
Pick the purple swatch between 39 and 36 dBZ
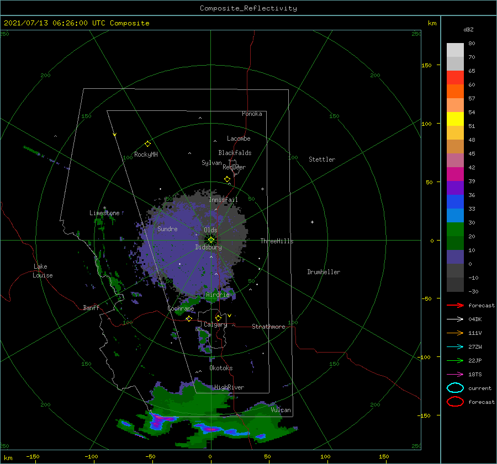click(455, 188)
